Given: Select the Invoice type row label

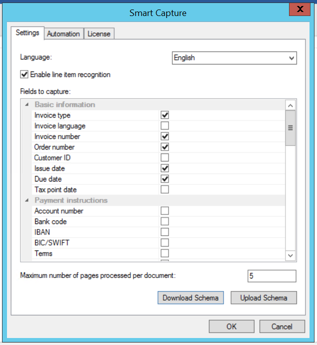Looking at the screenshot, I should [x=52, y=115].
